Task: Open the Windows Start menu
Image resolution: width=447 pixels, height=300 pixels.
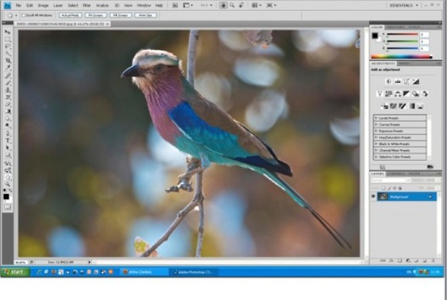Action: pos(15,272)
